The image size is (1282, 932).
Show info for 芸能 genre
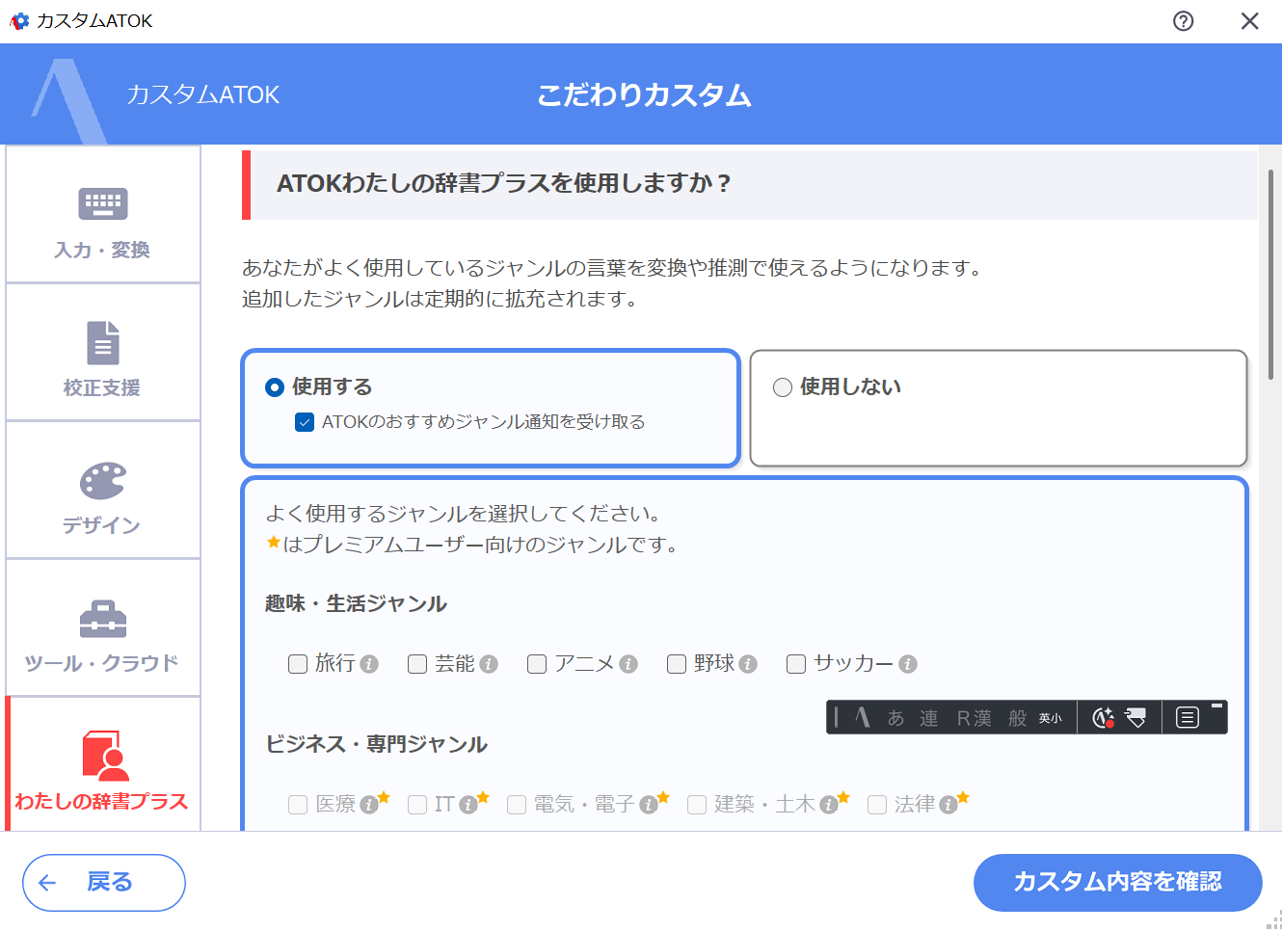pyautogui.click(x=489, y=664)
